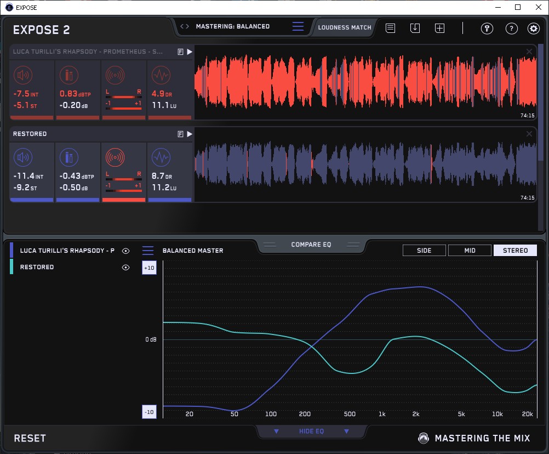Click the export/download icon in top toolbar

(x=415, y=28)
